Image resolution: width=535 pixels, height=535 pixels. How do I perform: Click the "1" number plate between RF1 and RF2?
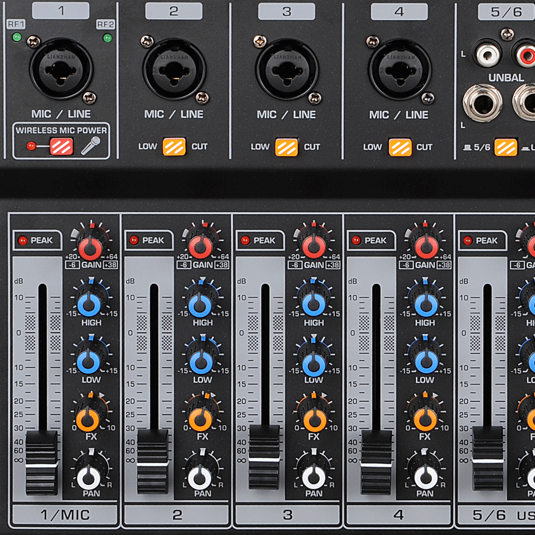(x=61, y=11)
